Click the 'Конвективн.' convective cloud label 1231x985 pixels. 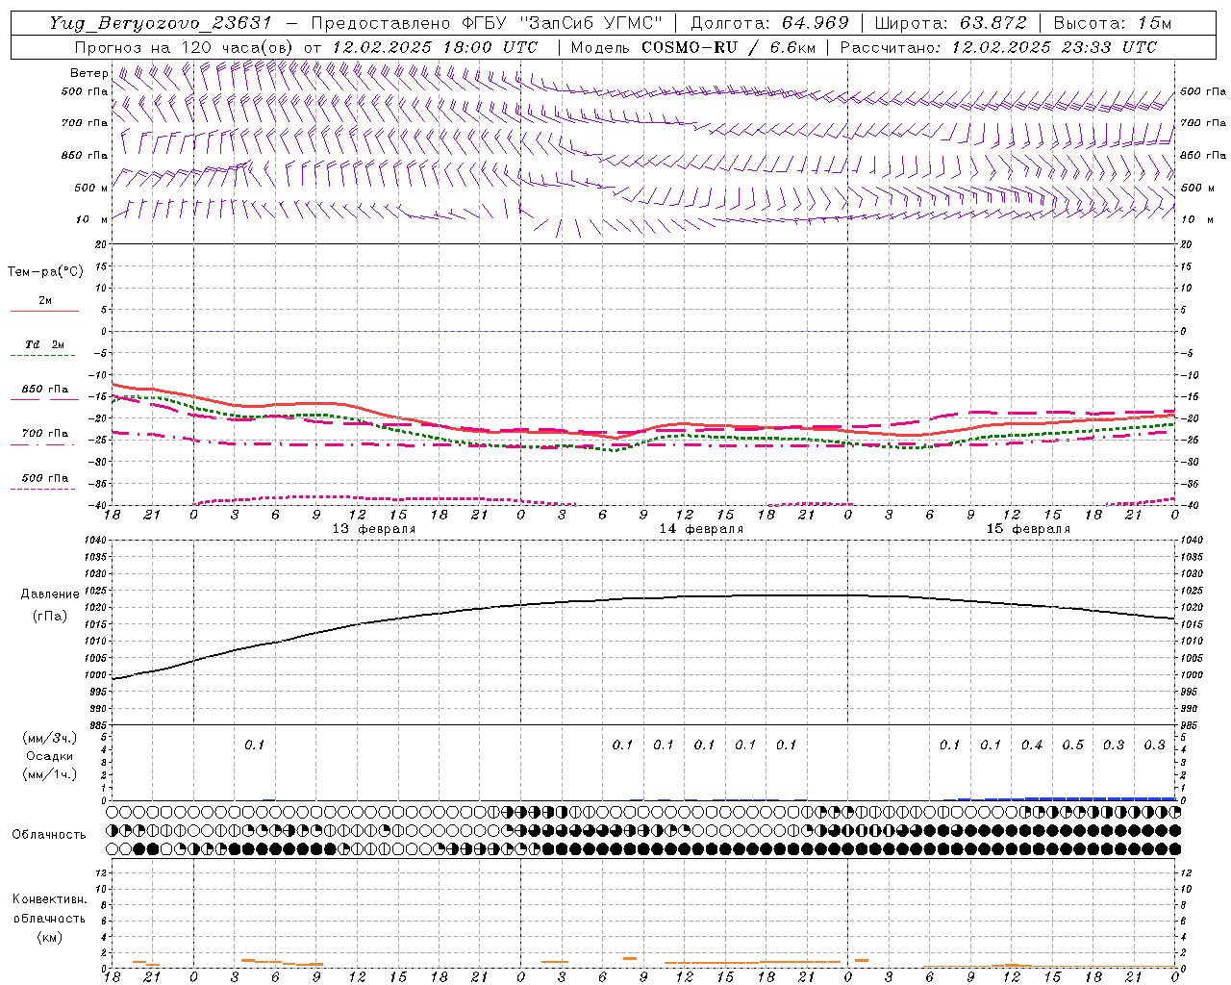tap(49, 899)
